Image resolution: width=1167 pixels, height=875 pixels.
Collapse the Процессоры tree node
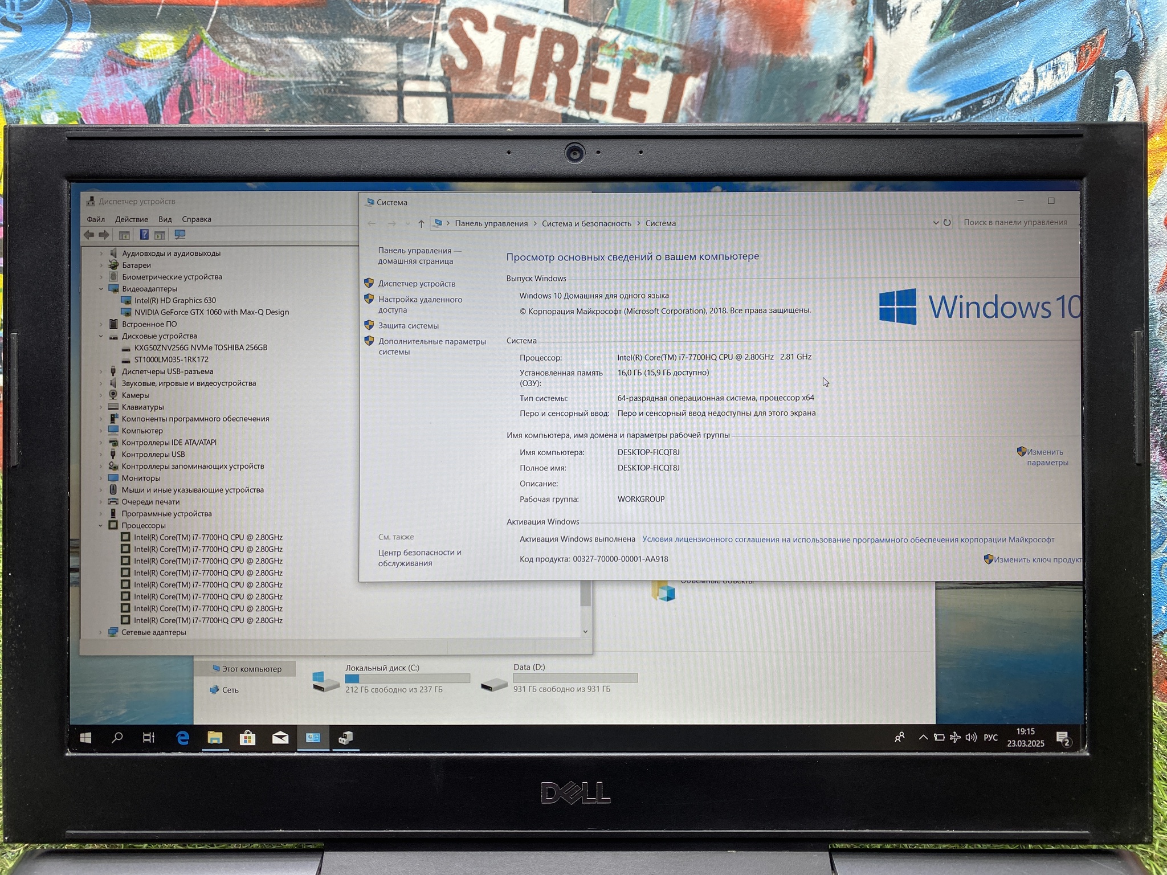tap(101, 525)
